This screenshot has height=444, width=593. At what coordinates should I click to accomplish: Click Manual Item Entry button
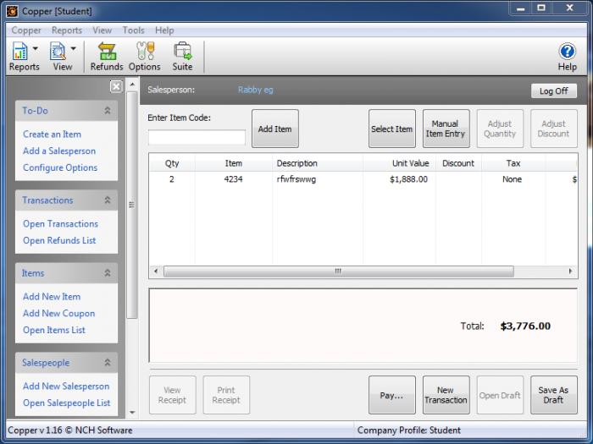[x=446, y=129]
